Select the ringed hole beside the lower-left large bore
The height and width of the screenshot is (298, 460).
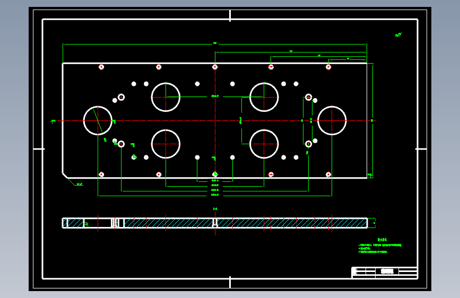tap(121, 144)
